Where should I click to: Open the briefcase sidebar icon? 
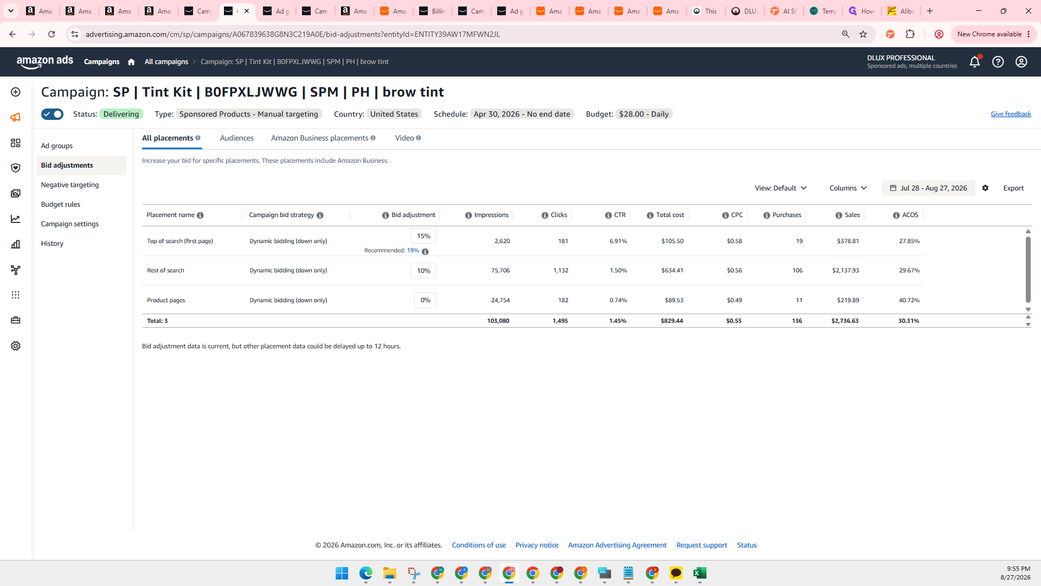(16, 320)
